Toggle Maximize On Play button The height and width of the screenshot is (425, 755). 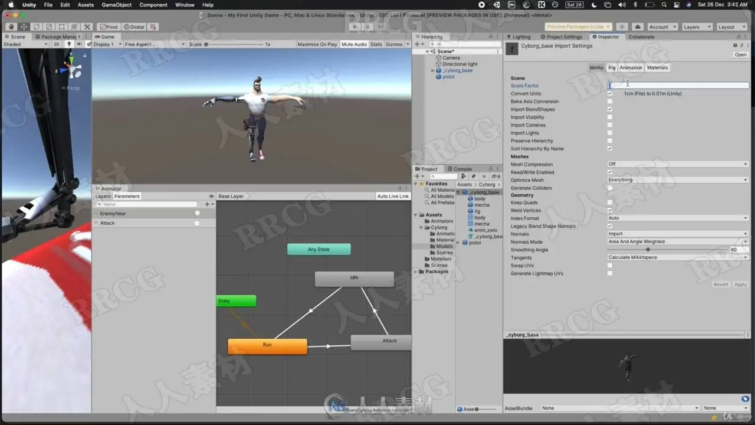(317, 44)
